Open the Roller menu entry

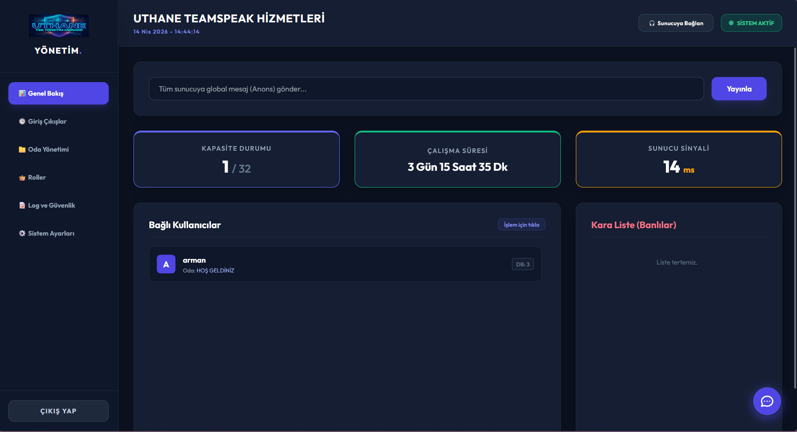pyautogui.click(x=58, y=177)
